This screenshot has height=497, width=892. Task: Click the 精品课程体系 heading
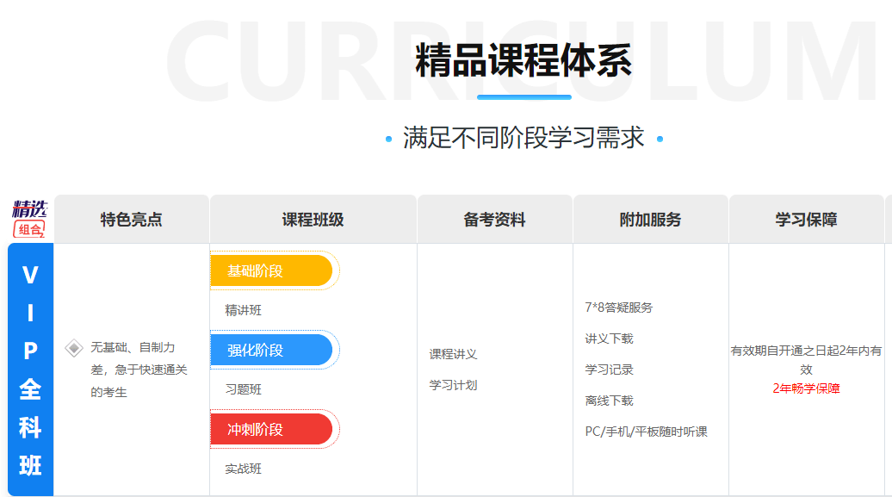(524, 59)
